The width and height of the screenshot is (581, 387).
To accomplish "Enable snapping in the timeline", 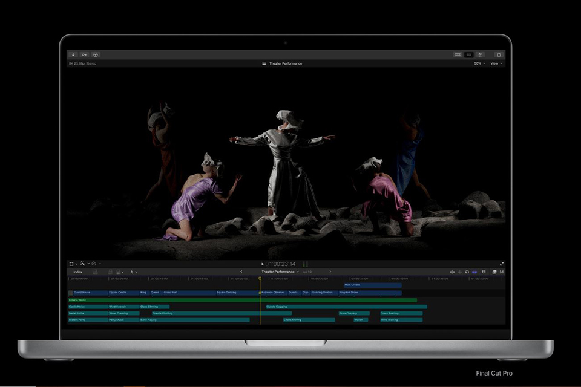I will 475,272.
